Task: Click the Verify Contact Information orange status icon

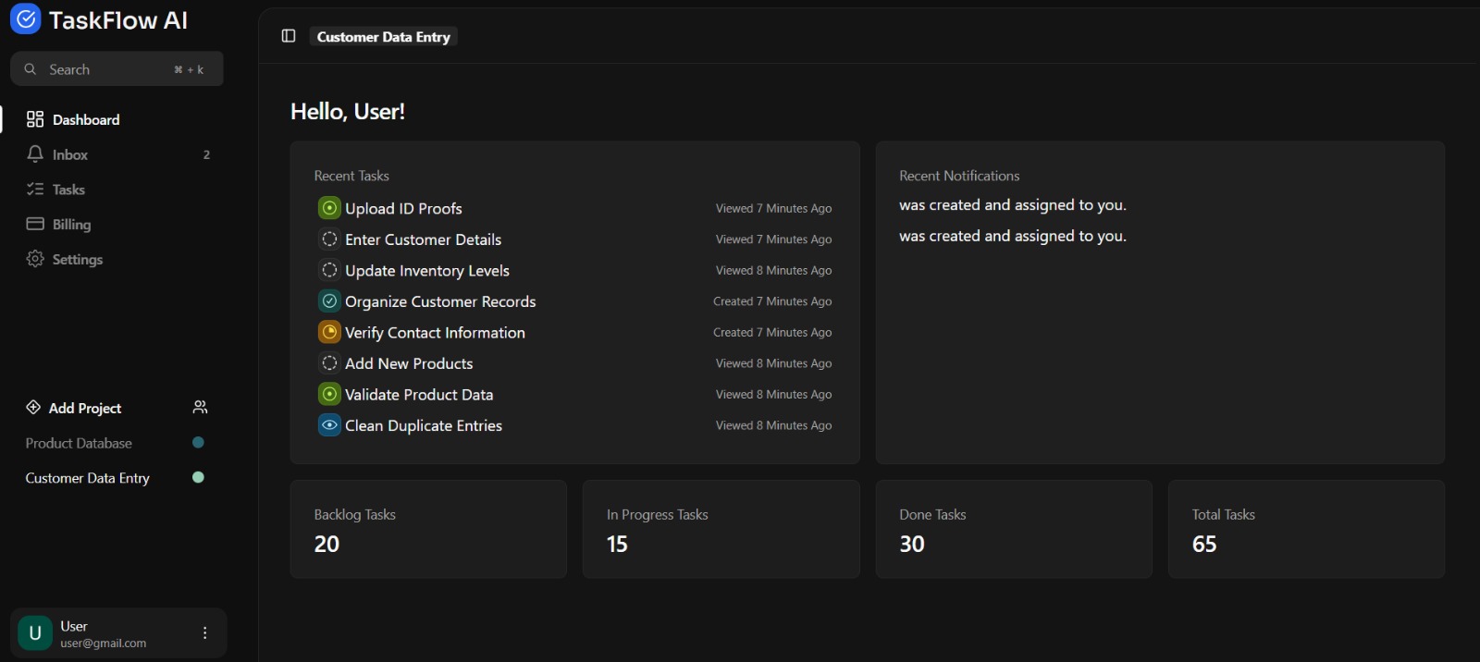Action: pos(329,332)
